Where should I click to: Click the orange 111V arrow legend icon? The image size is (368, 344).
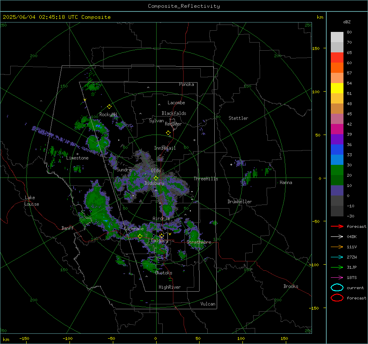pyautogui.click(x=337, y=247)
